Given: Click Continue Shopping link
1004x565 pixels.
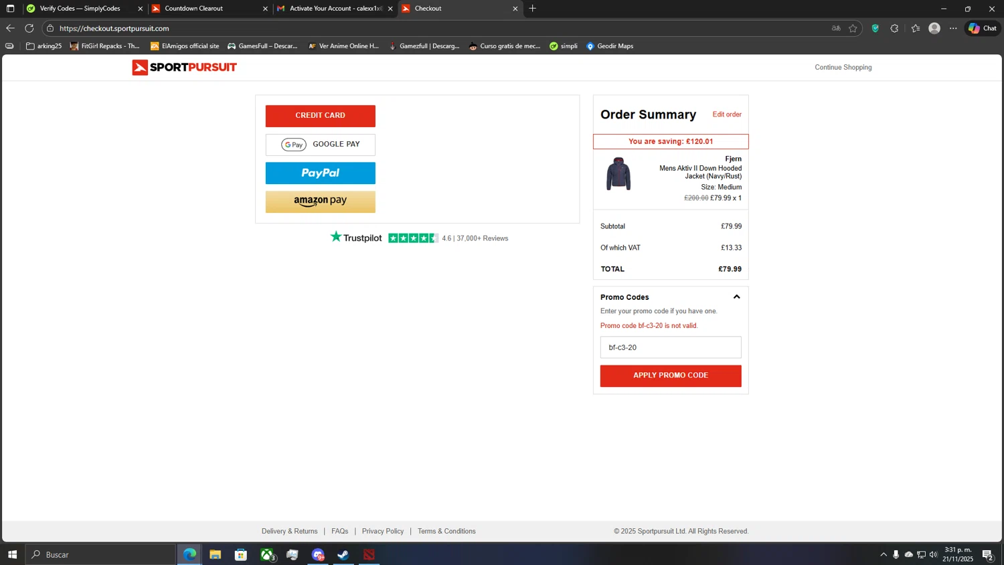Looking at the screenshot, I should coord(843,68).
